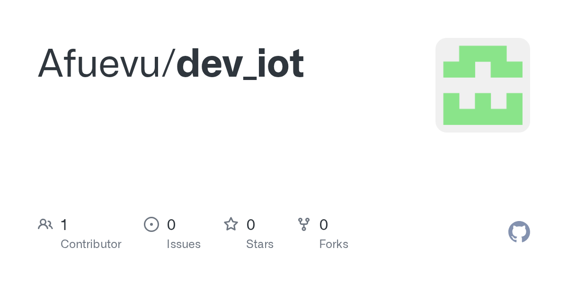Click the fork icon
Viewport: 568px width, 284px height.
pos(303,224)
